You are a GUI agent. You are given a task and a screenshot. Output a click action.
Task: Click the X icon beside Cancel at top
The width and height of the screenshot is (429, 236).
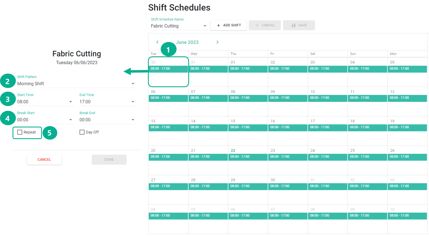[257, 25]
